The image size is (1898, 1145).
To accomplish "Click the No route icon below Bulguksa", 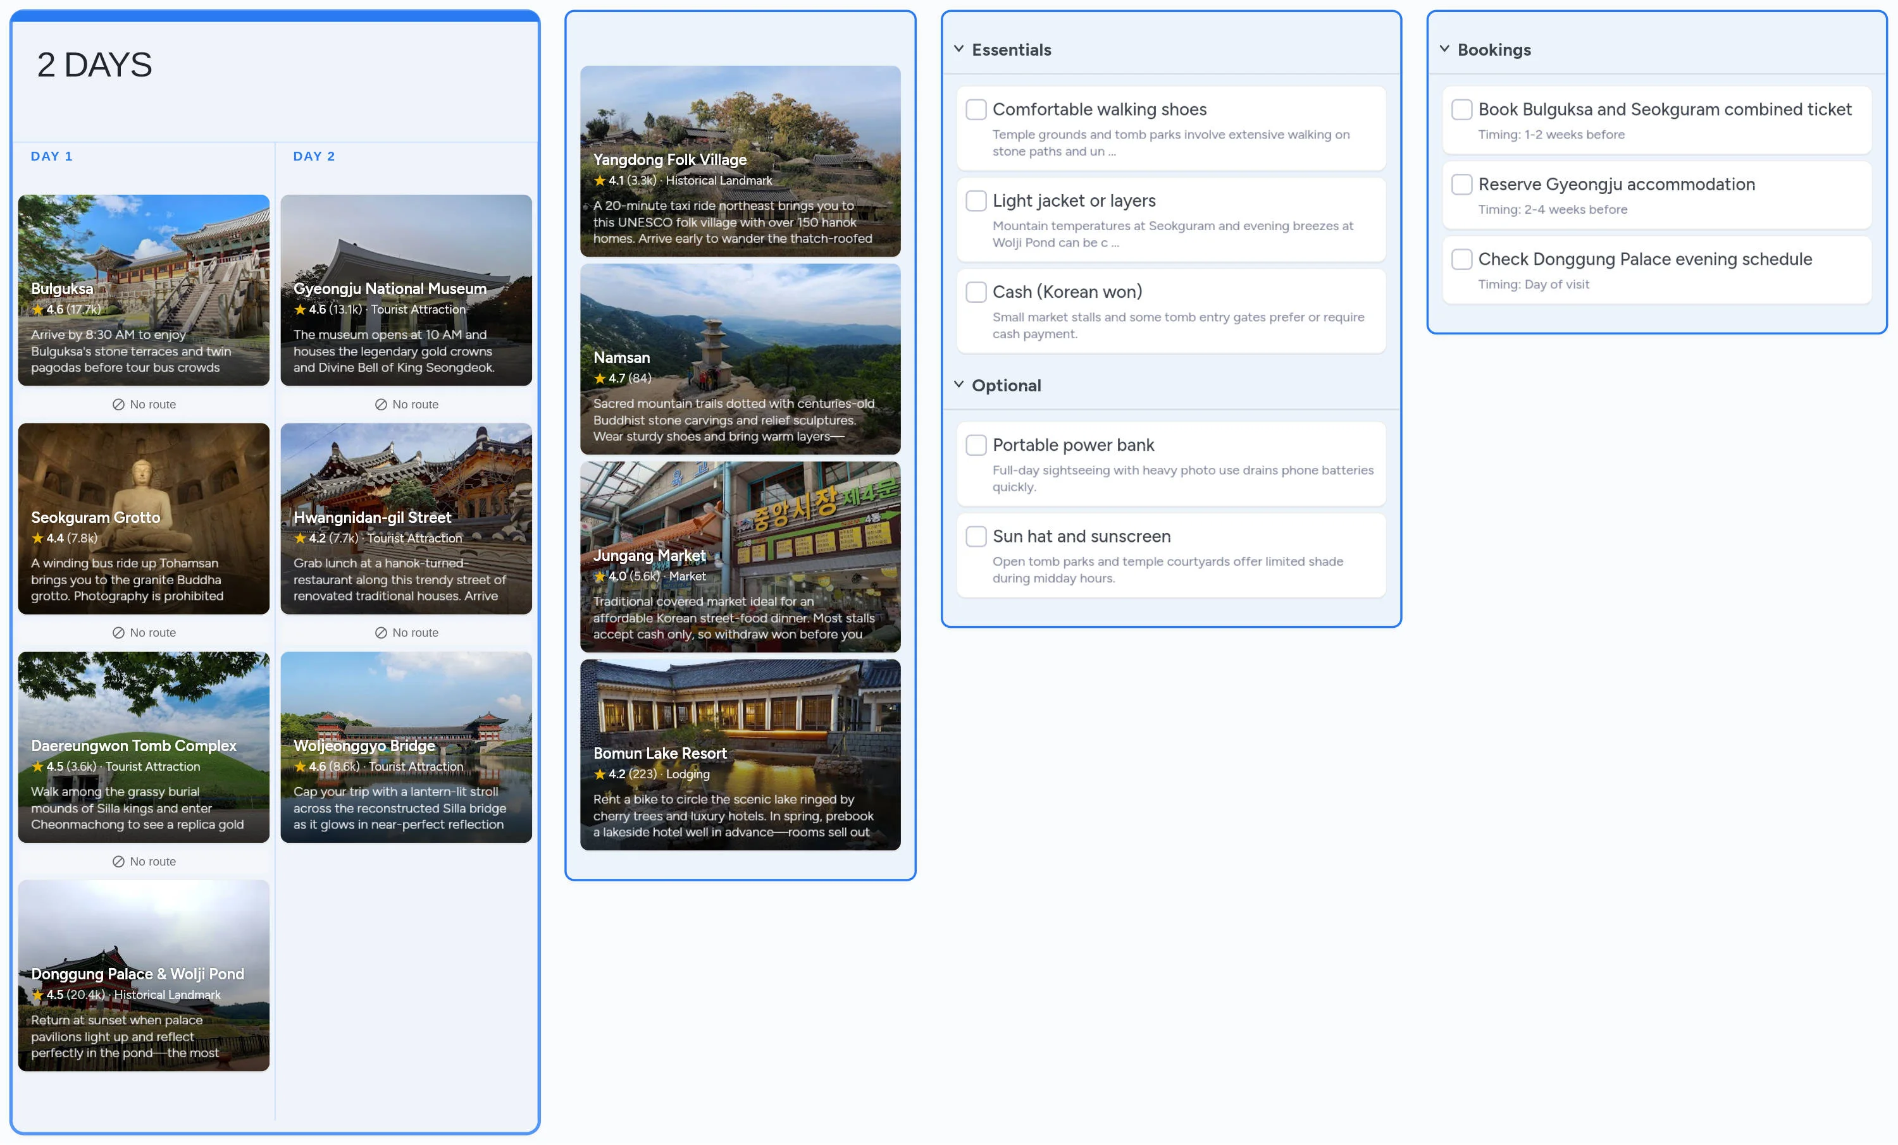I will tap(120, 403).
